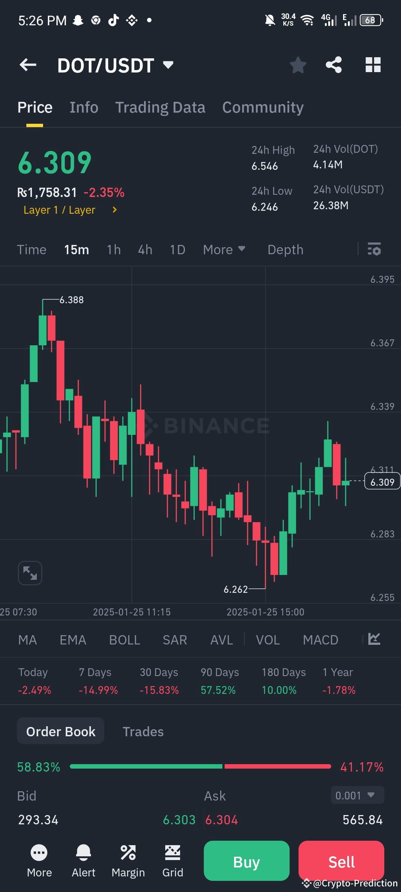
Task: Toggle the MA indicator
Action: click(27, 640)
